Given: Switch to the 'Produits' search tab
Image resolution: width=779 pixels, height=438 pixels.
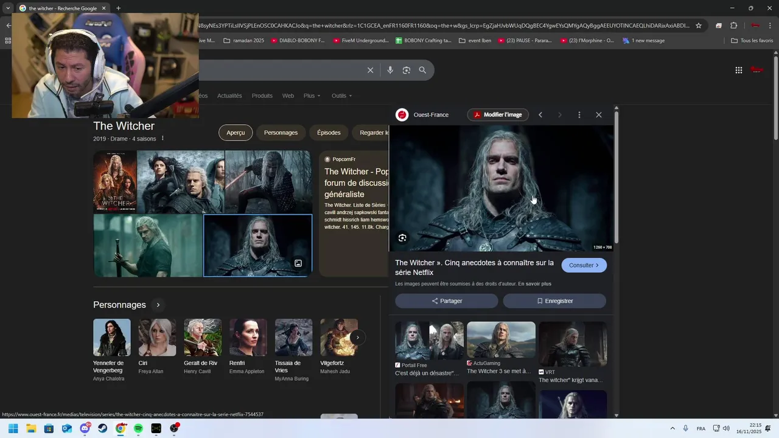Looking at the screenshot, I should pos(262,96).
